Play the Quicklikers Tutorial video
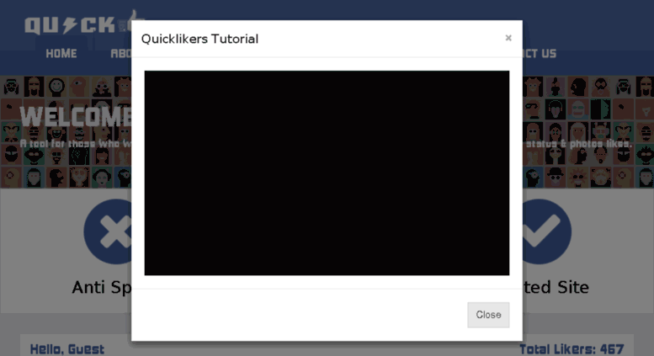The height and width of the screenshot is (356, 654). tap(327, 173)
